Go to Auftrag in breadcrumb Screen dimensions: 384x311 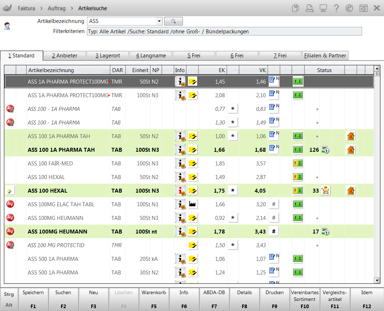tap(56, 8)
